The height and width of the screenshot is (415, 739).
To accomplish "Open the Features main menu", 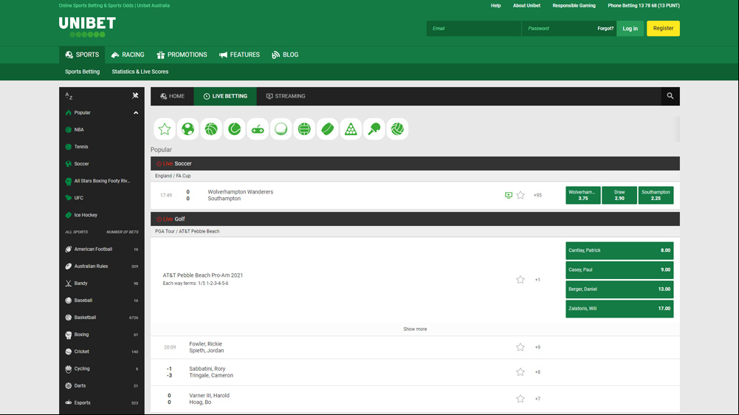I will tap(239, 55).
